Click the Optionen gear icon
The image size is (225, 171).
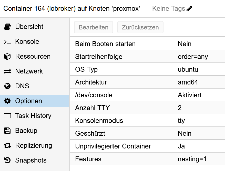(x=7, y=101)
